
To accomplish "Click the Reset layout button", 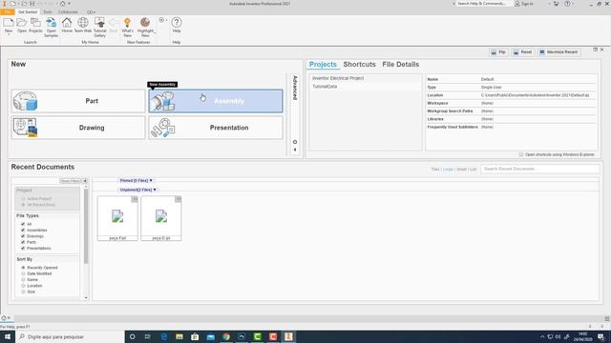I will click(x=522, y=52).
